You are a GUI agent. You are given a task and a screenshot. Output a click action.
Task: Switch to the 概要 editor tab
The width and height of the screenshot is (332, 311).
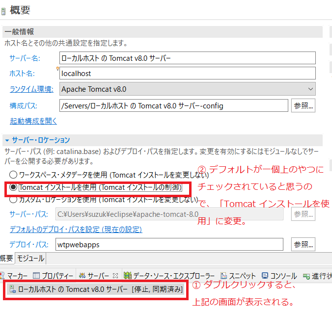6,258
